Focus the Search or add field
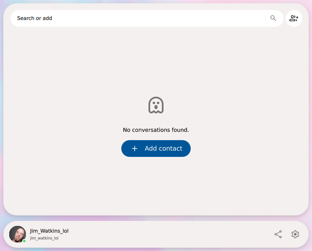The width and height of the screenshot is (312, 251). coord(147,18)
